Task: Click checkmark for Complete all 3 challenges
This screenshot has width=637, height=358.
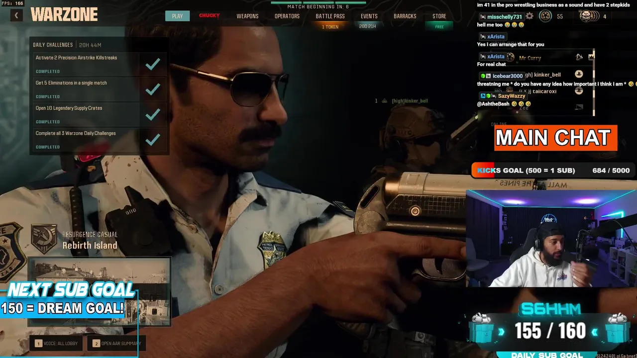Action: point(152,140)
